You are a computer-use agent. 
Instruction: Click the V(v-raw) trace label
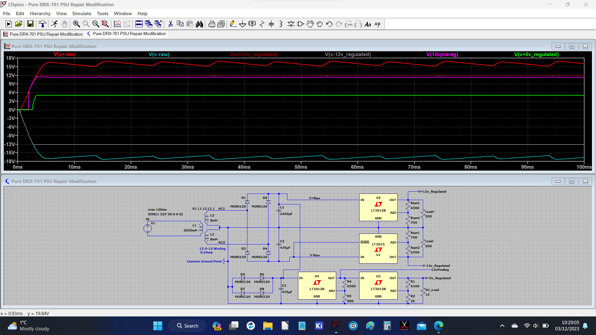coord(159,54)
